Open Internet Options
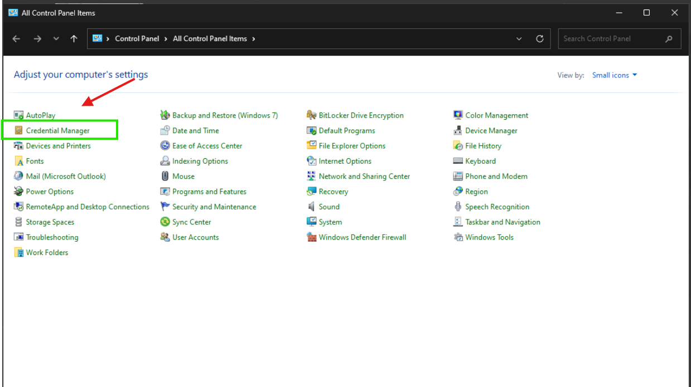The height and width of the screenshot is (387, 691). (345, 161)
